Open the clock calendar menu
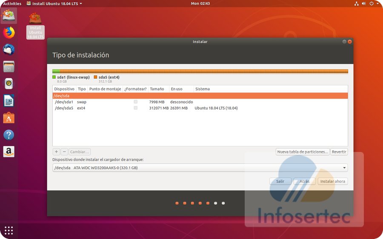Screen dimensions: 383x239 click(201, 3)
